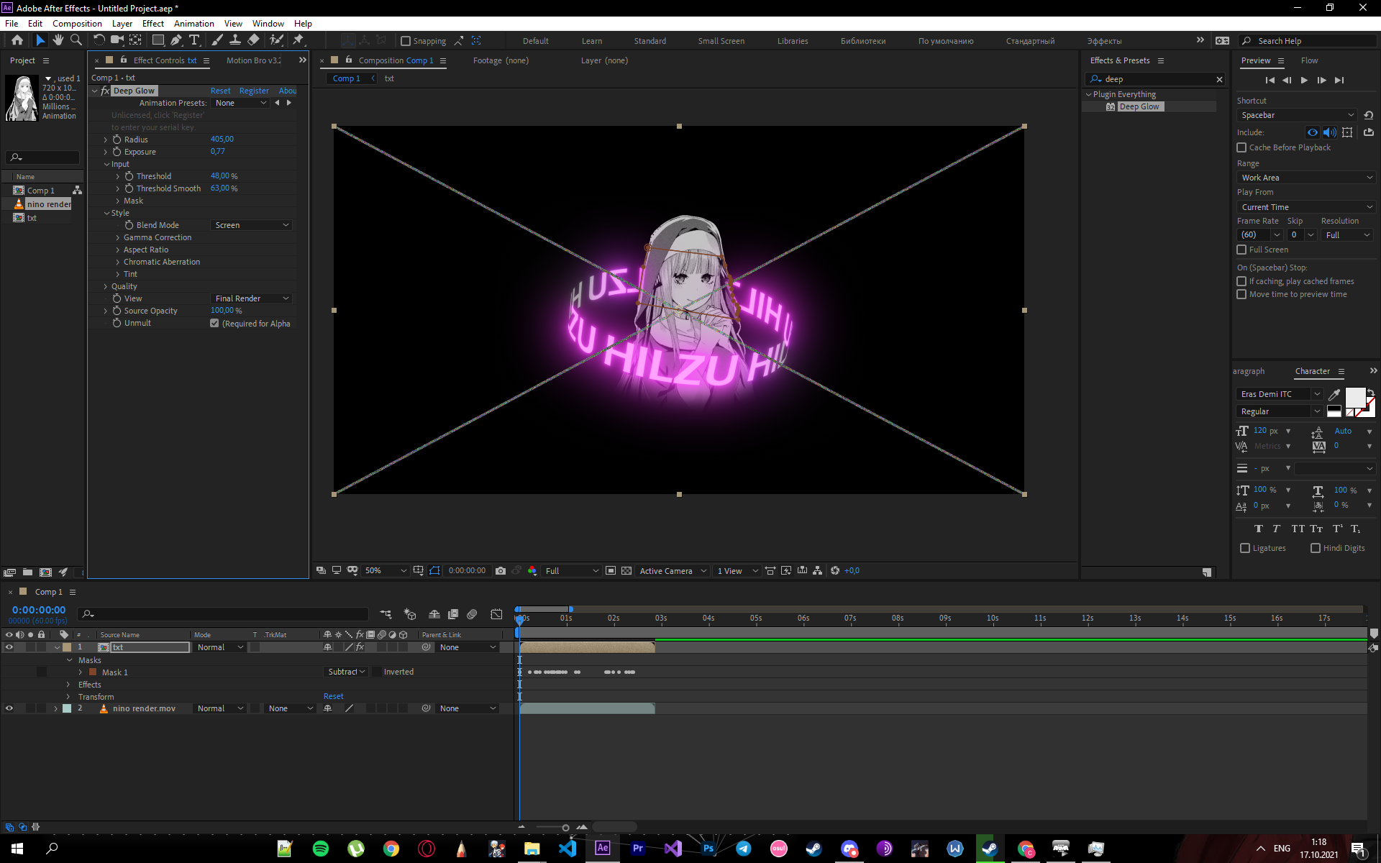Select the Puppet Pin tool

click(x=298, y=40)
